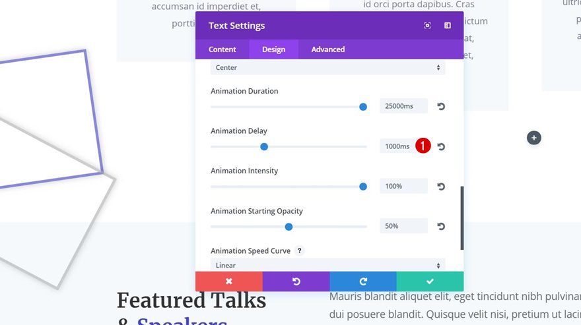Reset the Animation Duration value

(441, 106)
